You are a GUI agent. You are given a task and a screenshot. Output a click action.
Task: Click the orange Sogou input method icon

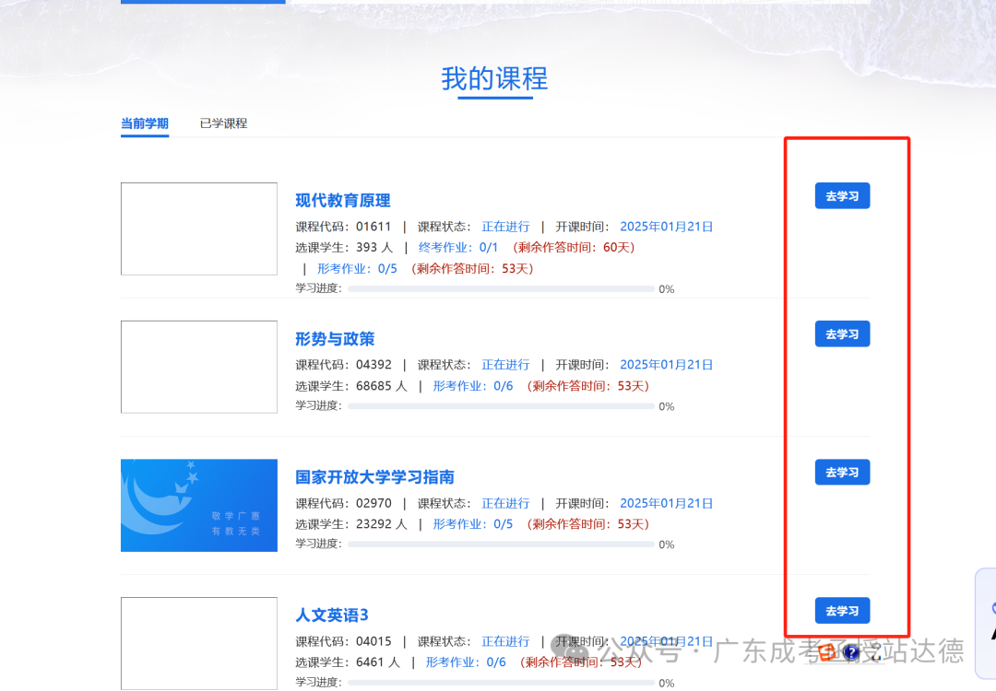827,652
